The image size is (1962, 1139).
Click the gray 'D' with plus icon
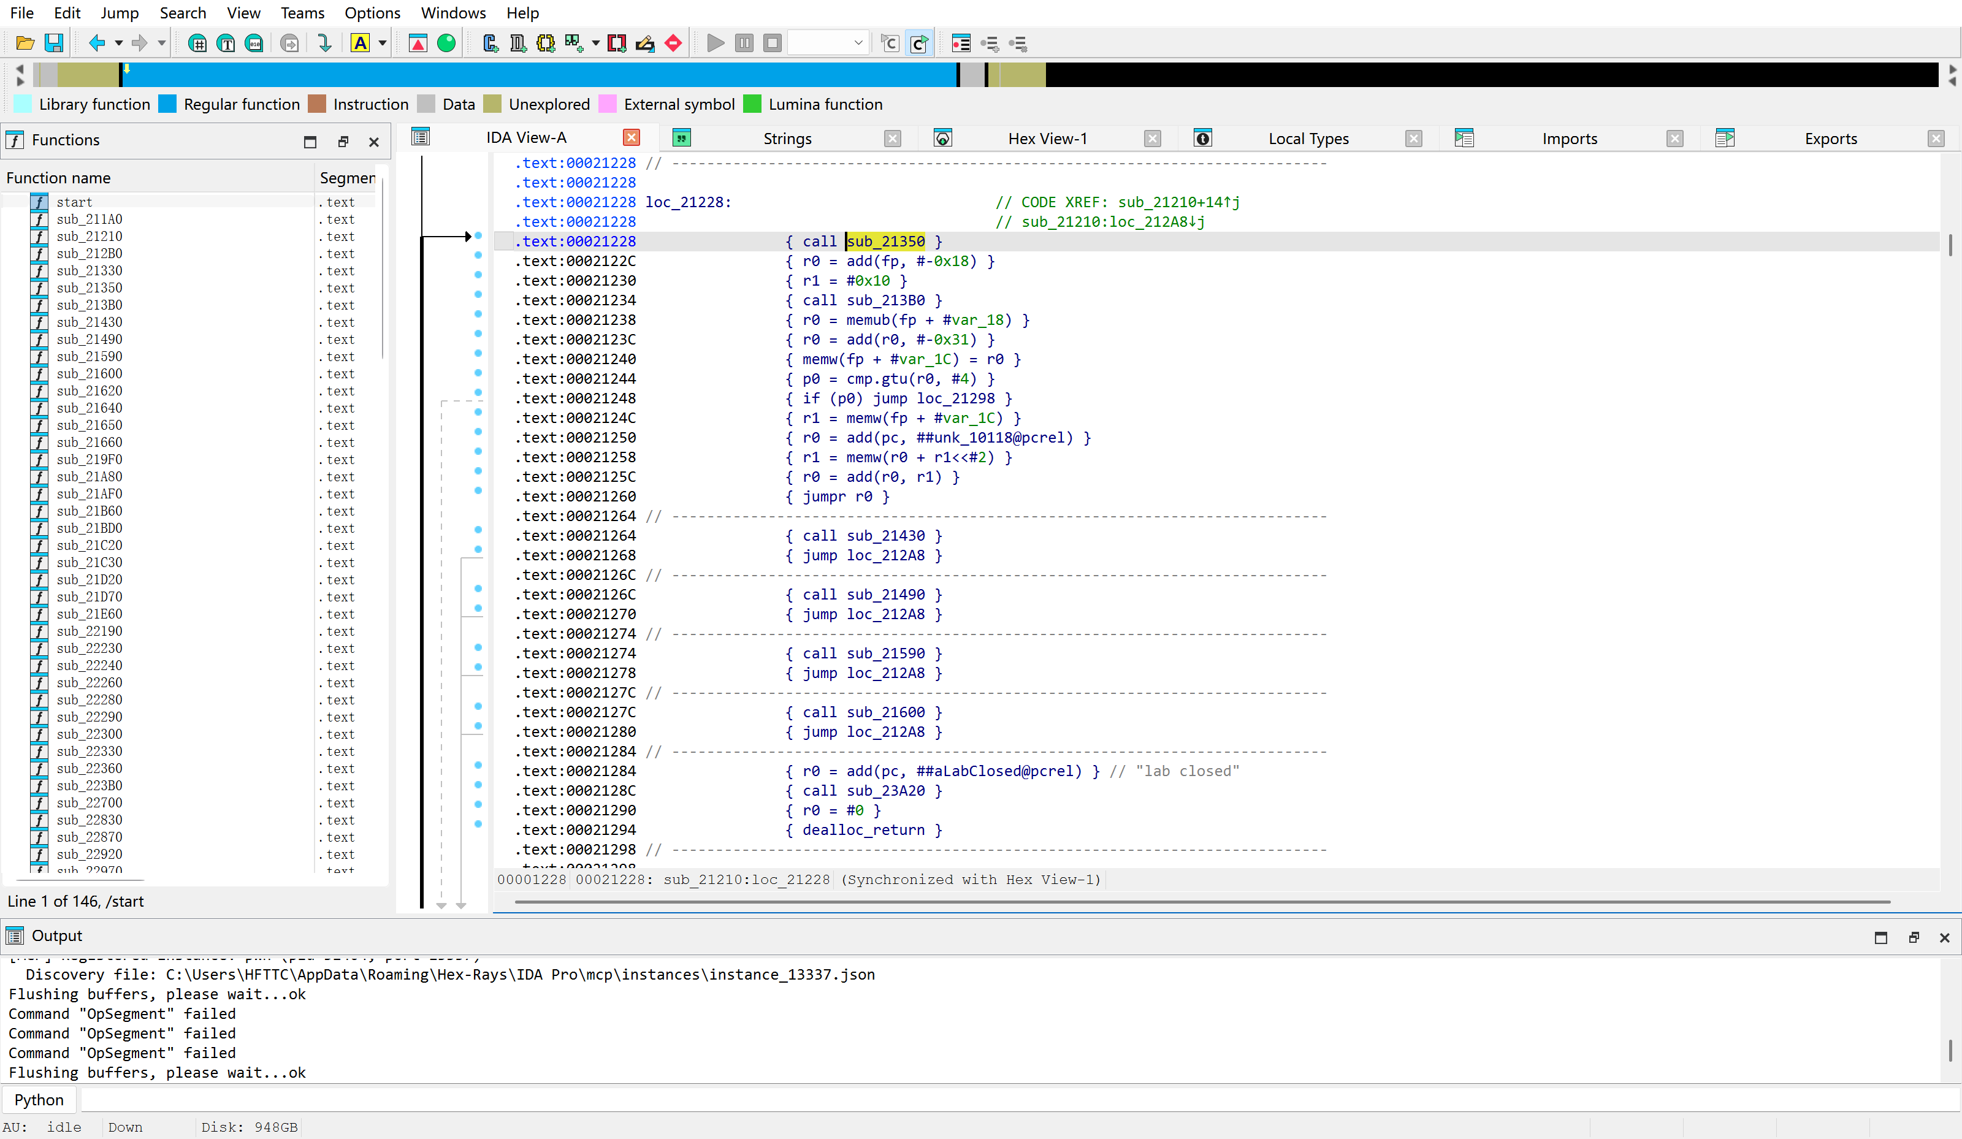(x=517, y=44)
